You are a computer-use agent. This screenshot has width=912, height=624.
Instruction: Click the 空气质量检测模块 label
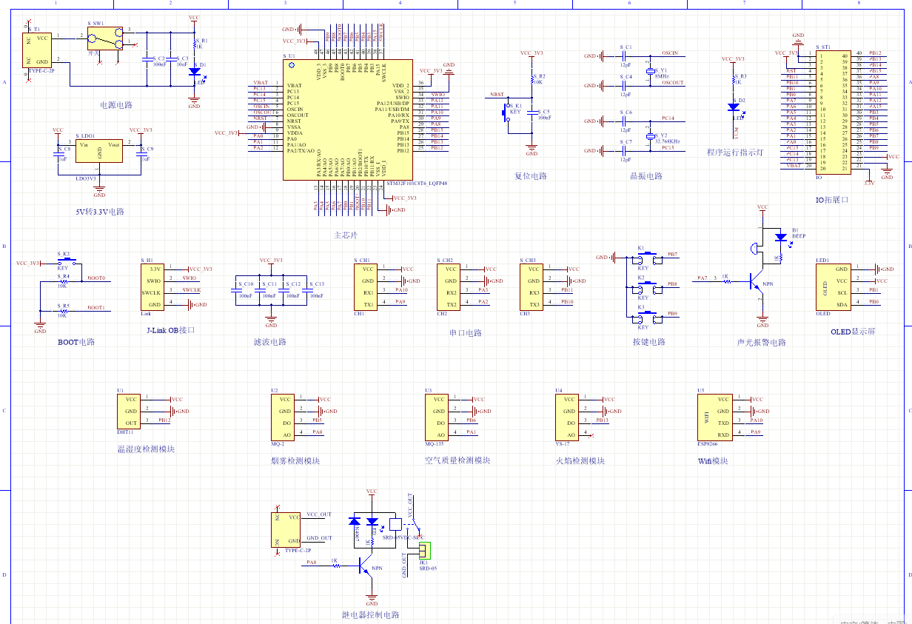[x=457, y=460]
